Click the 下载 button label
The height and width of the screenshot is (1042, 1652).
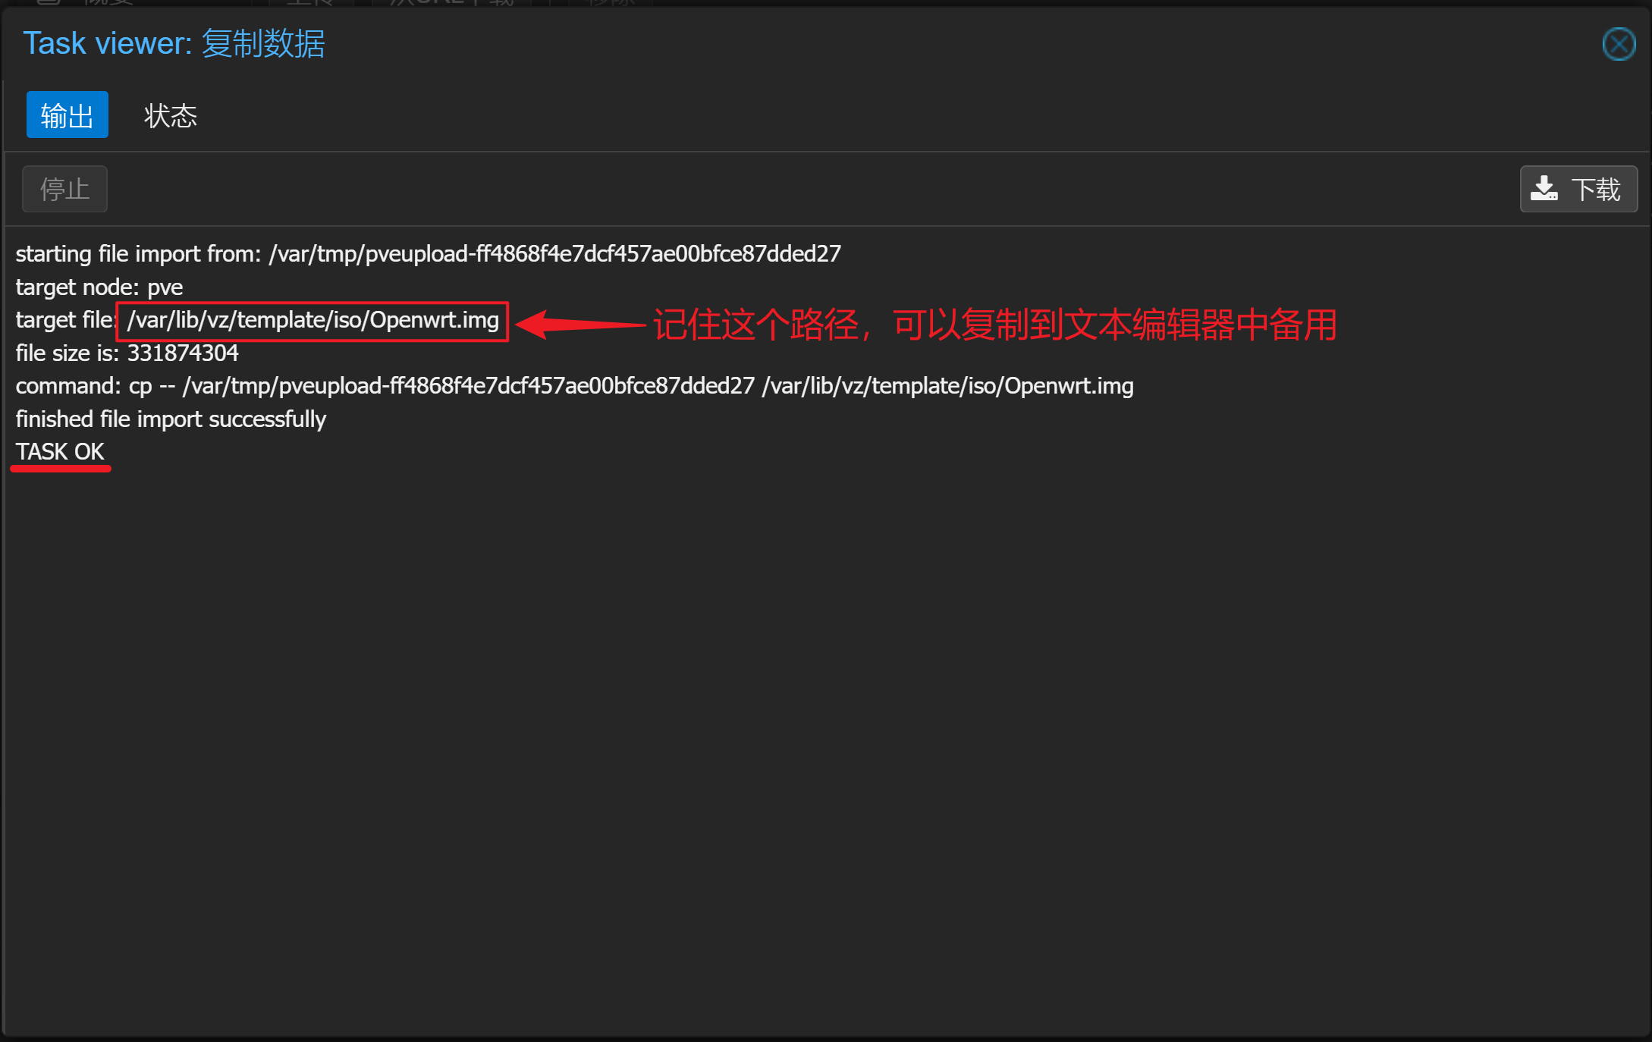click(x=1596, y=190)
